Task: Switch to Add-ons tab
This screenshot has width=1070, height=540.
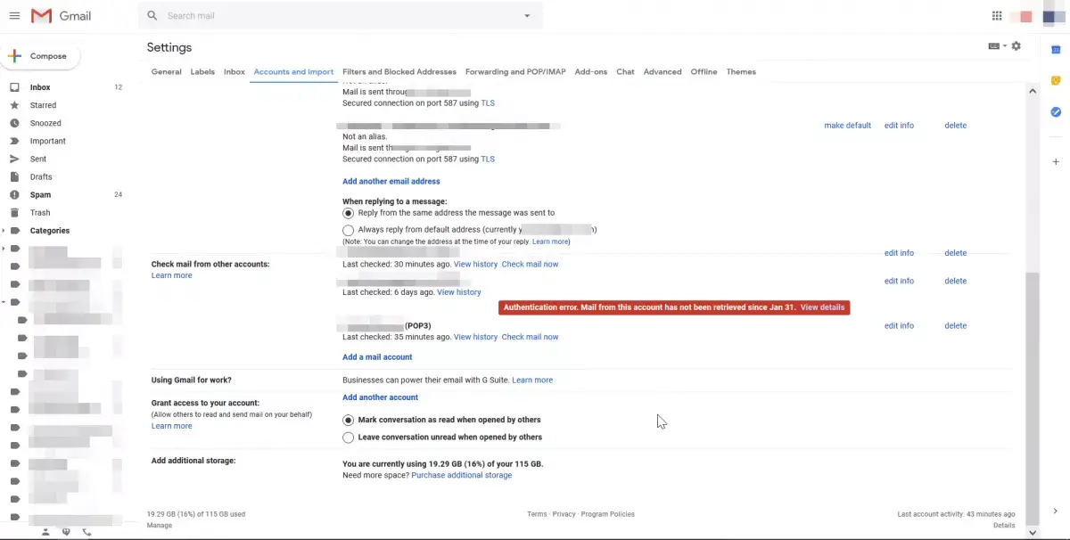Action: pyautogui.click(x=591, y=72)
